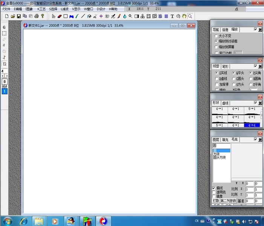The image size is (264, 226).
Task: Click the print icon in the toolbar
Action: pyautogui.click(x=37, y=16)
